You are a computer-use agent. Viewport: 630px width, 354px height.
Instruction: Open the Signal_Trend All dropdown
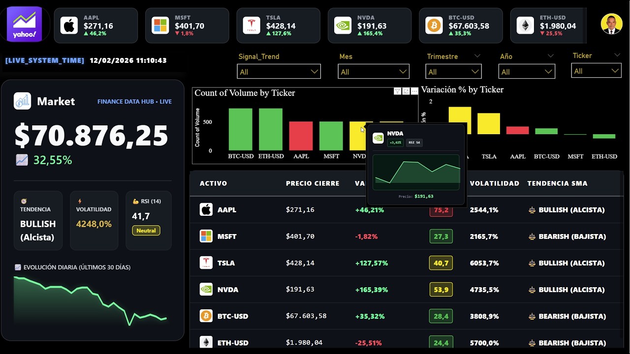(x=279, y=72)
